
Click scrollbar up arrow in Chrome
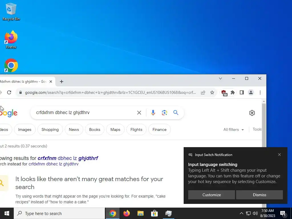click(264, 102)
